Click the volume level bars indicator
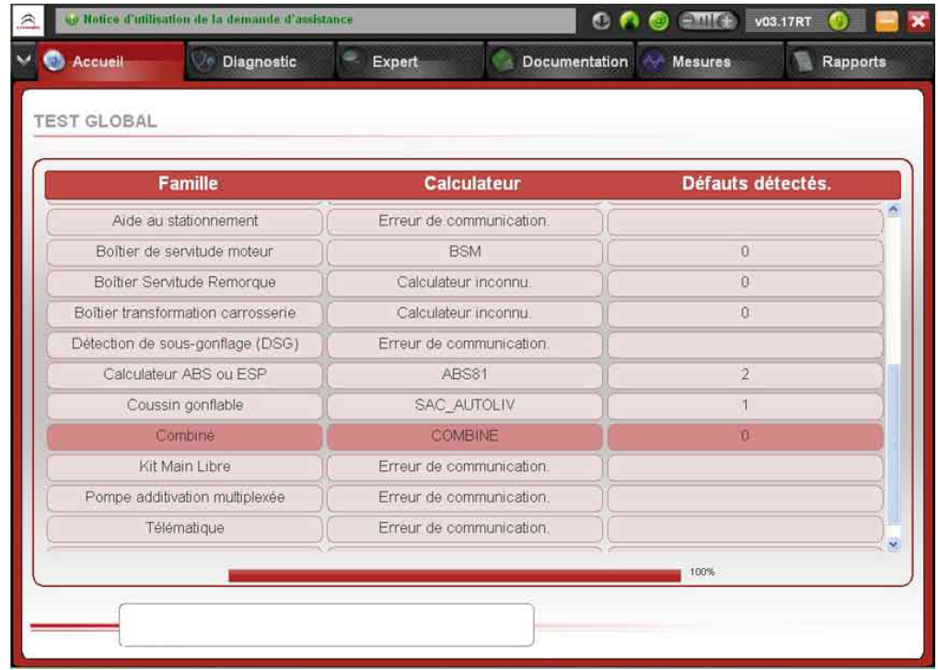The image size is (938, 670). 707,21
